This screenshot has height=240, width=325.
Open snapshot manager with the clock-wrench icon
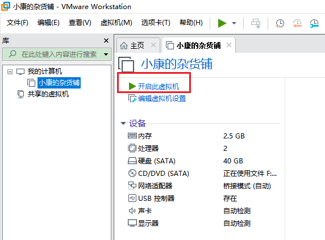[314, 23]
